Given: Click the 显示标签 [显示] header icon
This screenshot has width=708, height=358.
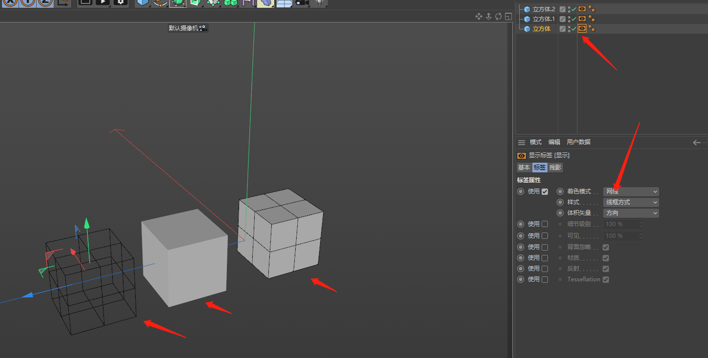Looking at the screenshot, I should pyautogui.click(x=522, y=155).
